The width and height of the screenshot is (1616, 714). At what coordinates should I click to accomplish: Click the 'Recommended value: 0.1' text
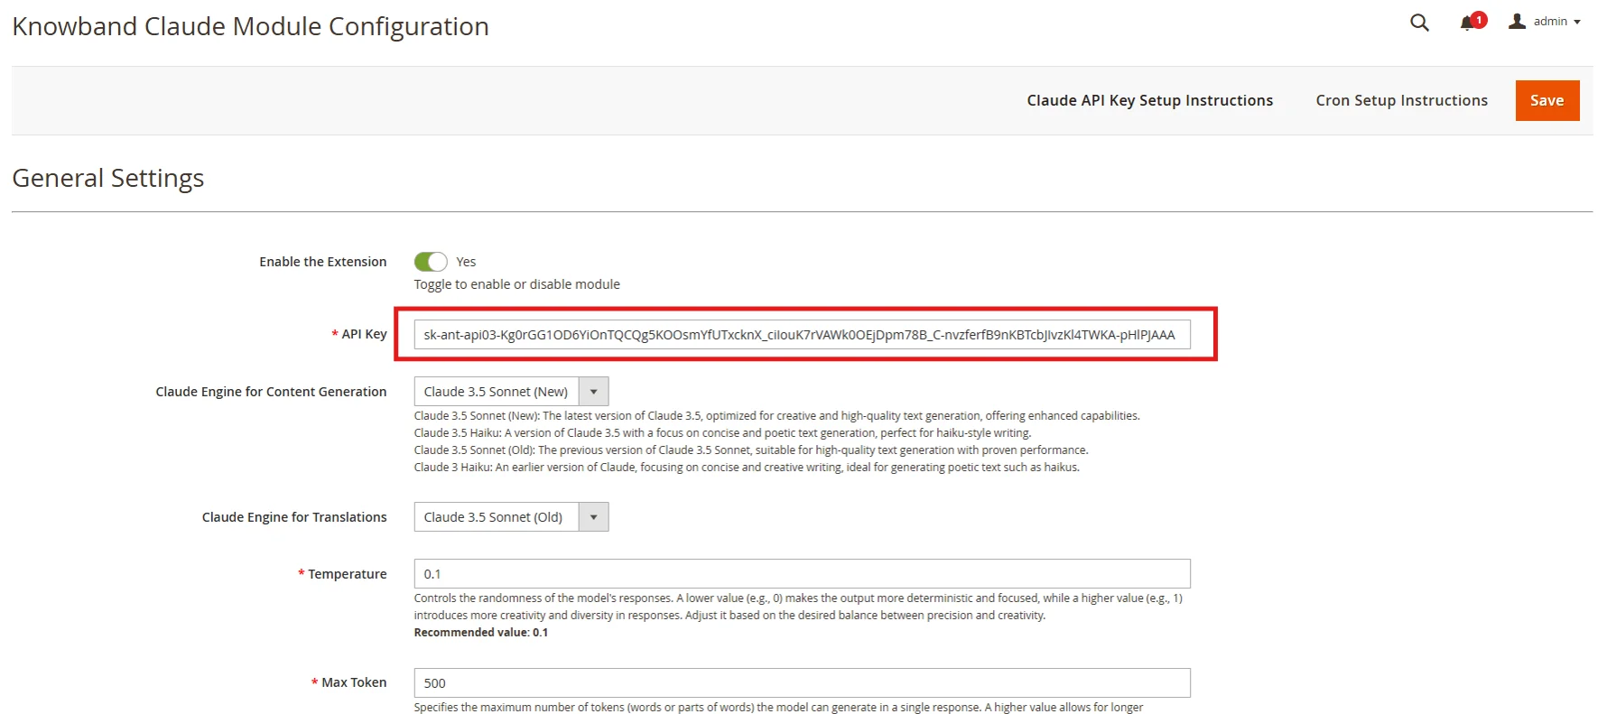[481, 633]
